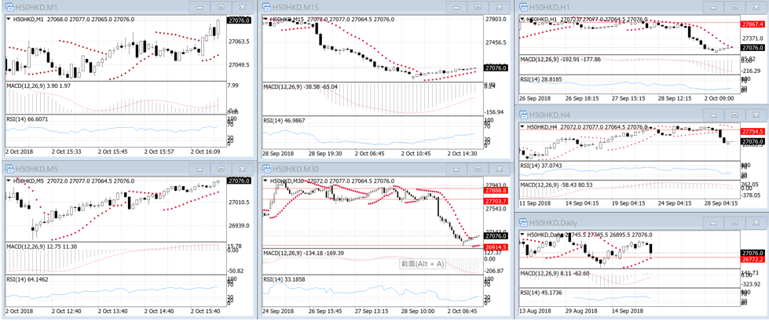Restore the H50HKD,M15 chart window

tap(478, 7)
